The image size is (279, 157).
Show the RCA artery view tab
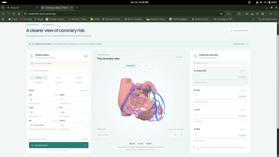pyautogui.click(x=153, y=66)
